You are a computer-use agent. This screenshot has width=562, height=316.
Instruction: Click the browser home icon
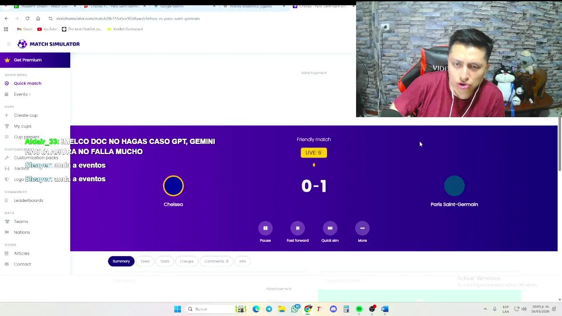point(38,18)
